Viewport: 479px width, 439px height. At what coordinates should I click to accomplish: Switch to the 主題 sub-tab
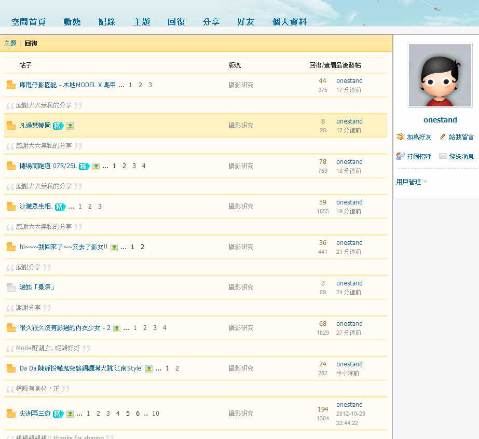tap(10, 44)
